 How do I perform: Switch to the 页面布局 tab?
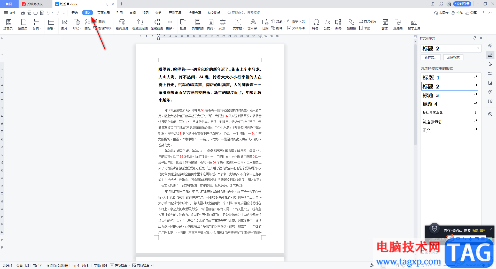tap(104, 13)
